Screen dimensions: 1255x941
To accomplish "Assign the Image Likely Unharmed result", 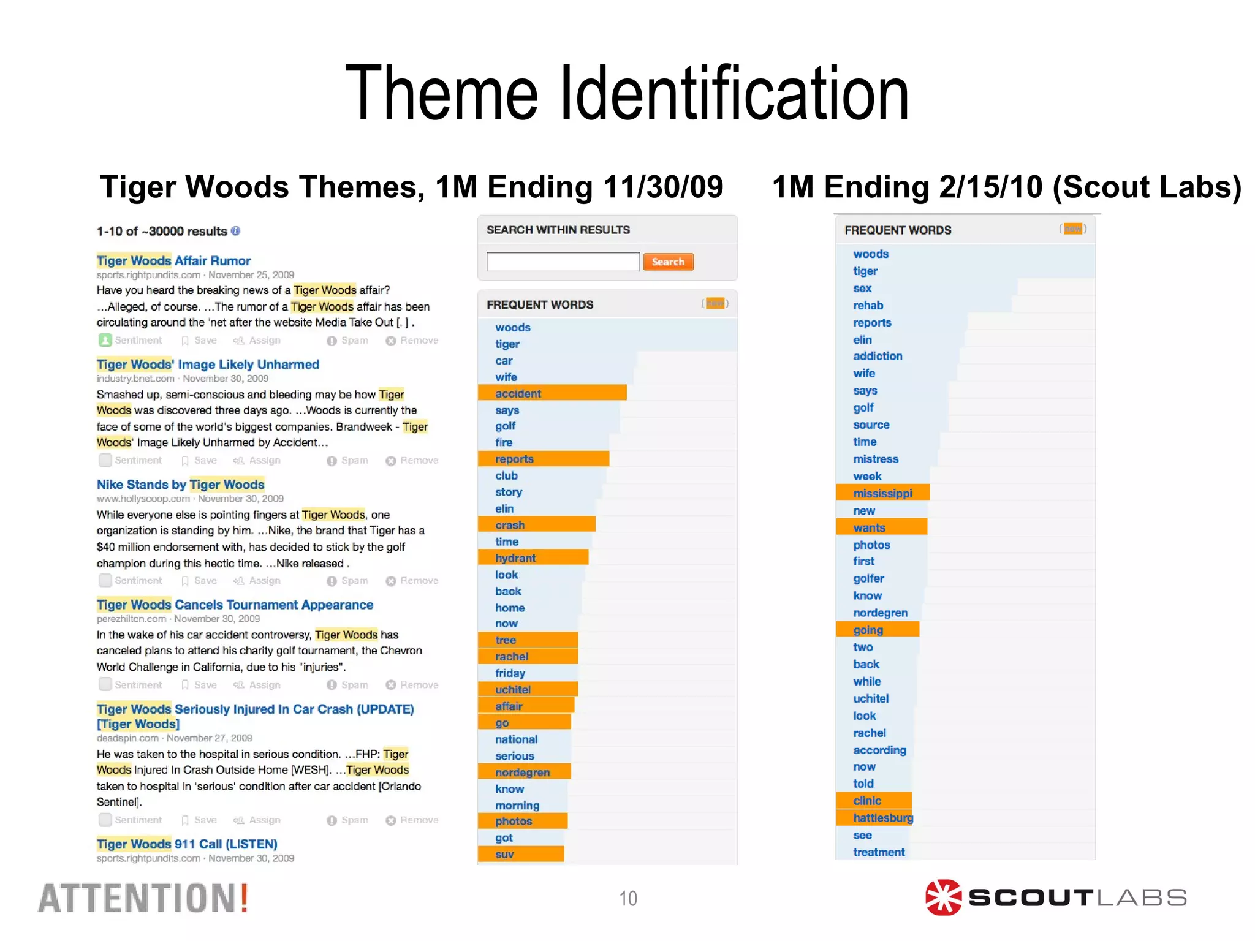I will pos(257,461).
